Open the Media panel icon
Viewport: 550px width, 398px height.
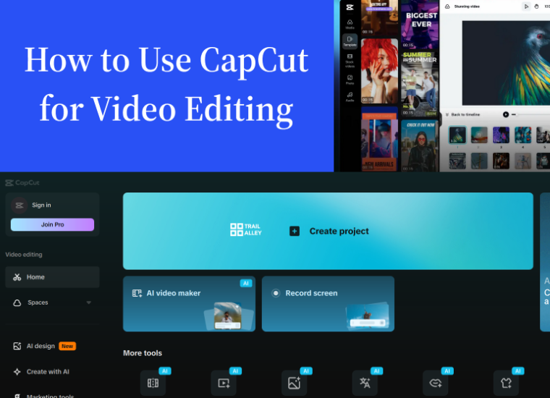(x=350, y=24)
